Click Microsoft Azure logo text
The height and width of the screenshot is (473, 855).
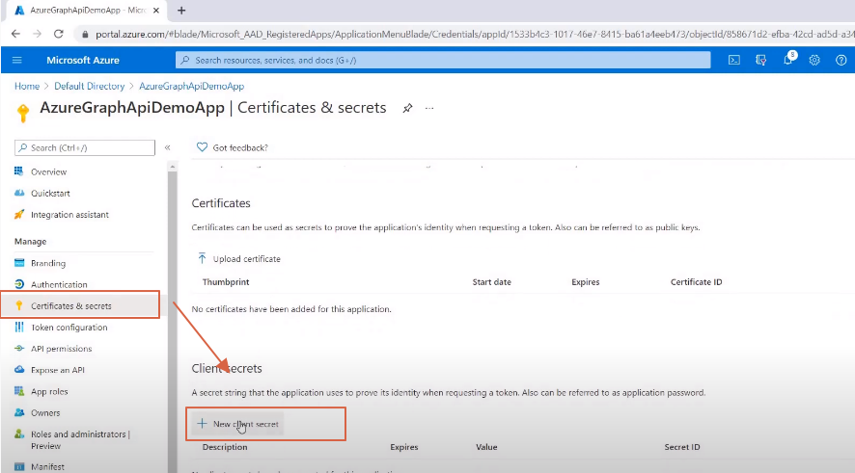coord(83,60)
